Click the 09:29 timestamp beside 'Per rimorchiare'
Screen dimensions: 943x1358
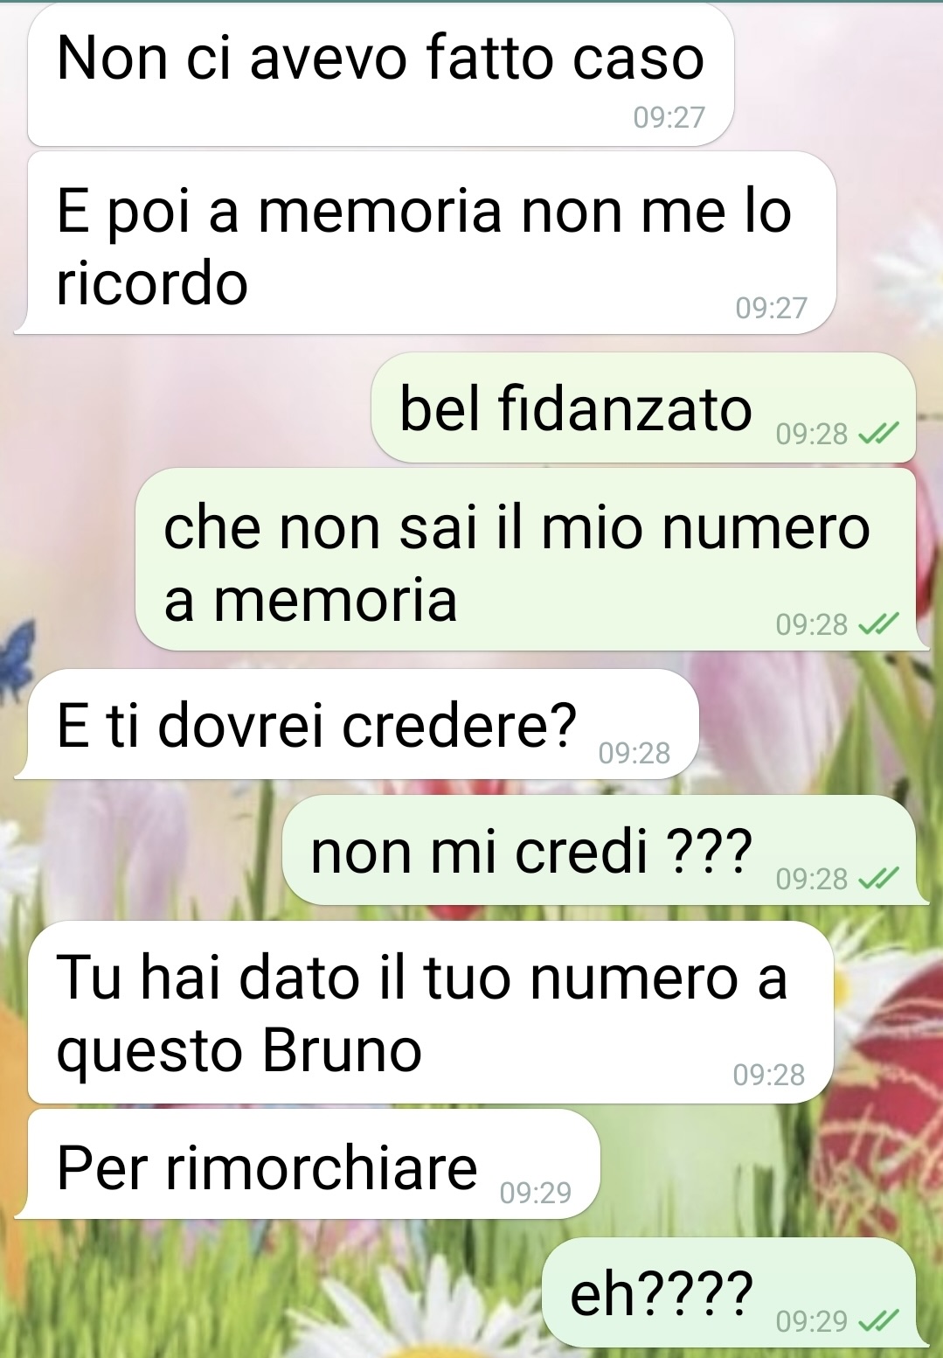(536, 1193)
